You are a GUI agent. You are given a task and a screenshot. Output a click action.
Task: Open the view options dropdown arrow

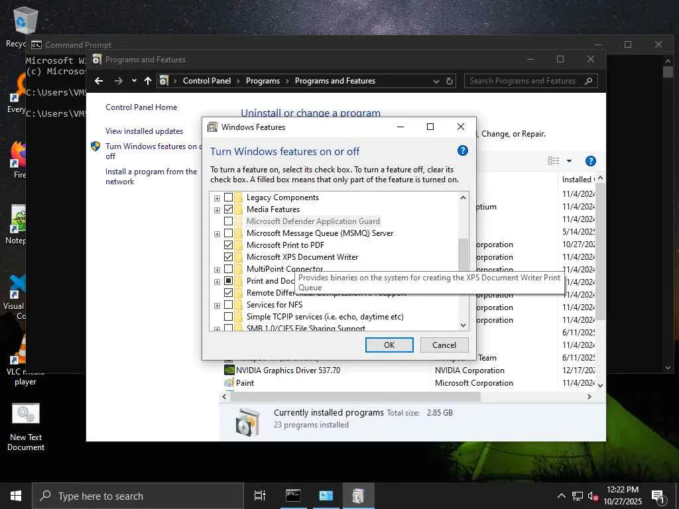(569, 161)
